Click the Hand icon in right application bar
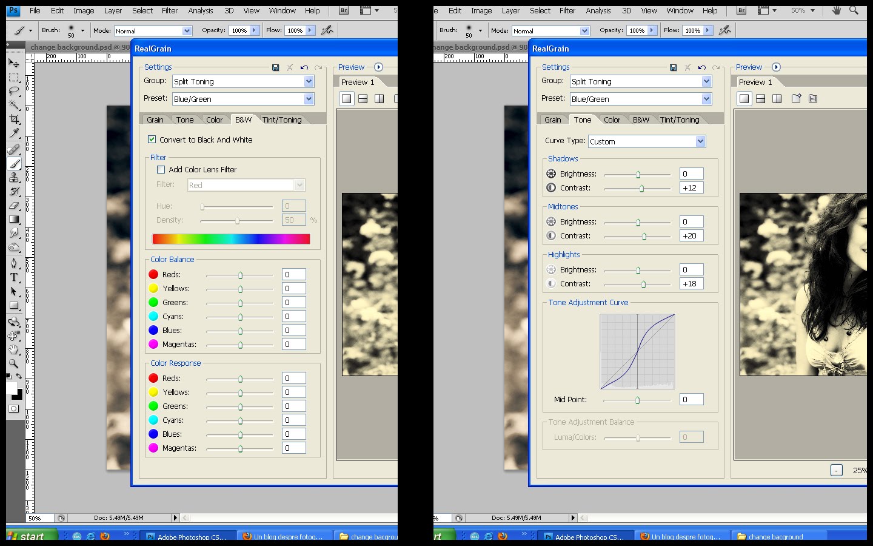873x546 pixels. point(837,10)
